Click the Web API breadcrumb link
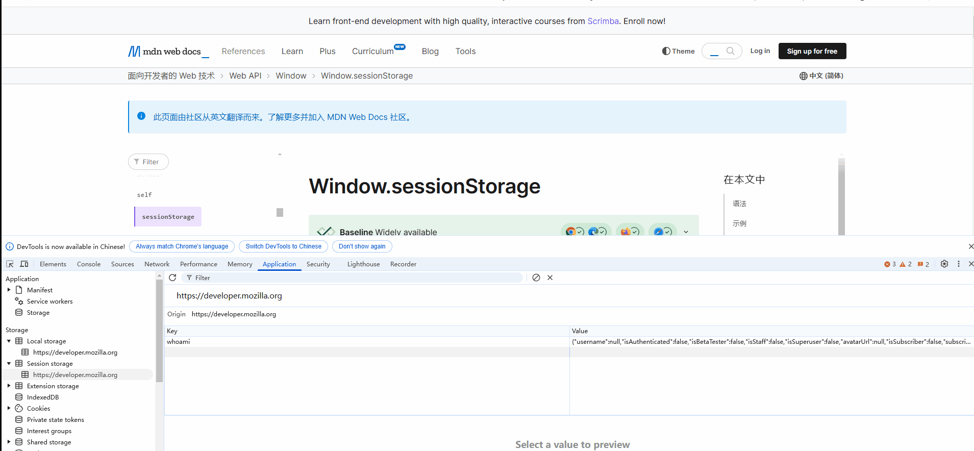This screenshot has width=974, height=451. 245,76
